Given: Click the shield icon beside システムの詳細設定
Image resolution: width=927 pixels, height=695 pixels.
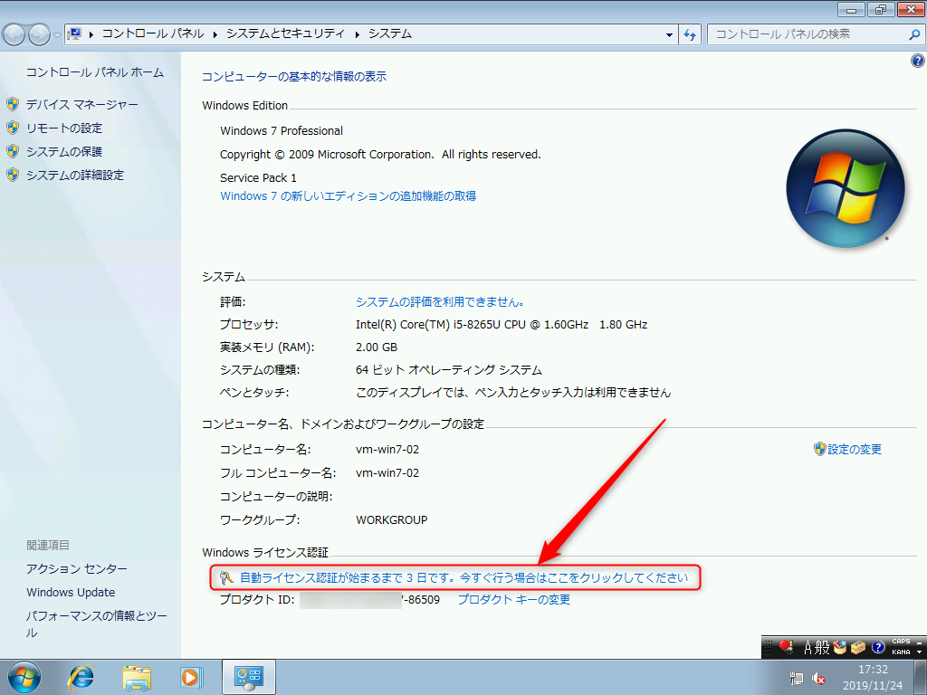Looking at the screenshot, I should click(x=13, y=175).
